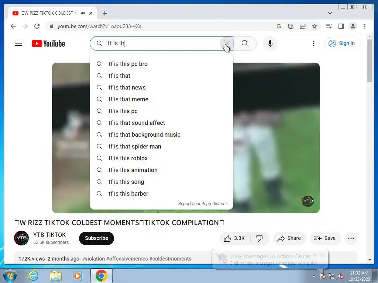Submit search with the magnifier button

(x=245, y=43)
